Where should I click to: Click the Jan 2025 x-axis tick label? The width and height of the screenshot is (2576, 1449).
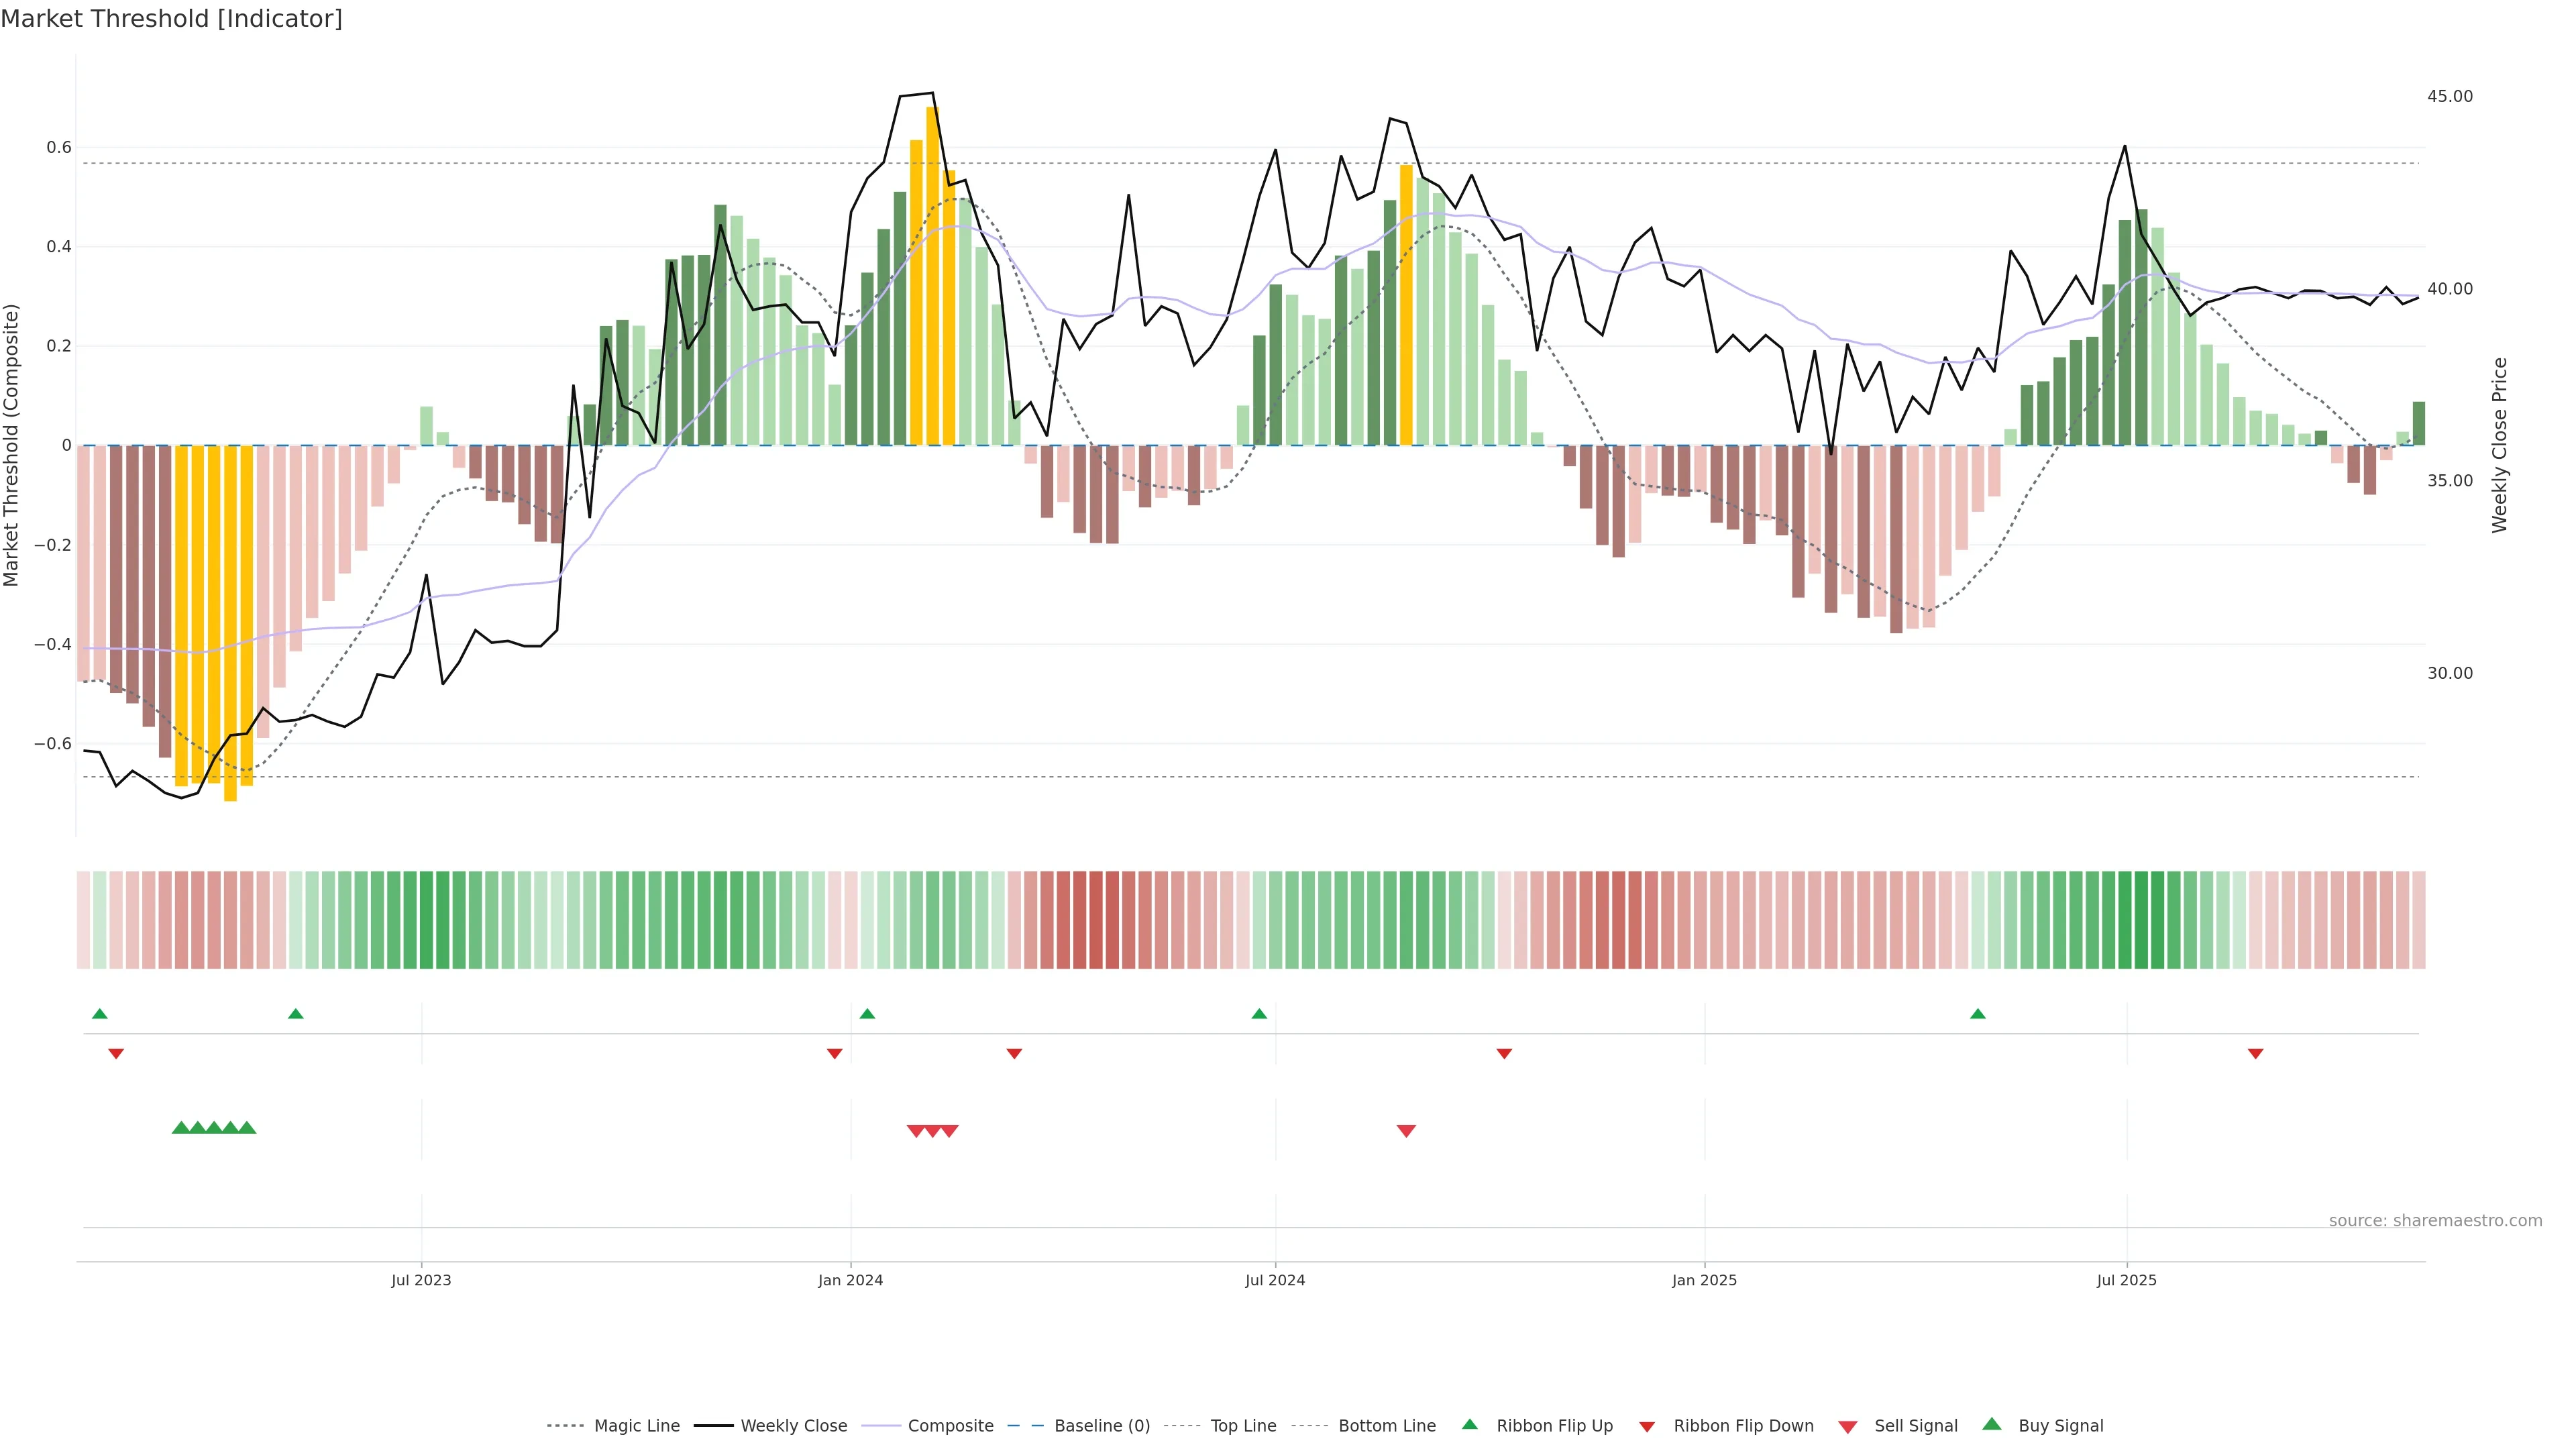click(x=1704, y=1280)
